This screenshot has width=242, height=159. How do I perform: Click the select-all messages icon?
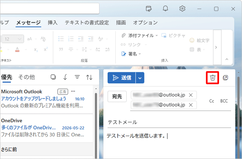pyautogui.click(x=53, y=77)
